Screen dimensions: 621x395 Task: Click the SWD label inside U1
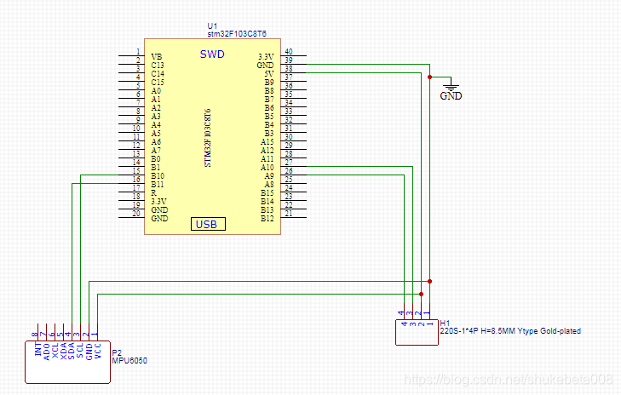click(212, 54)
